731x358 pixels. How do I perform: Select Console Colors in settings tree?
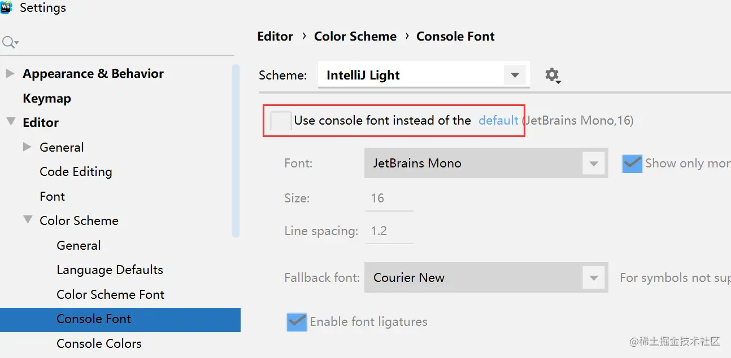99,343
